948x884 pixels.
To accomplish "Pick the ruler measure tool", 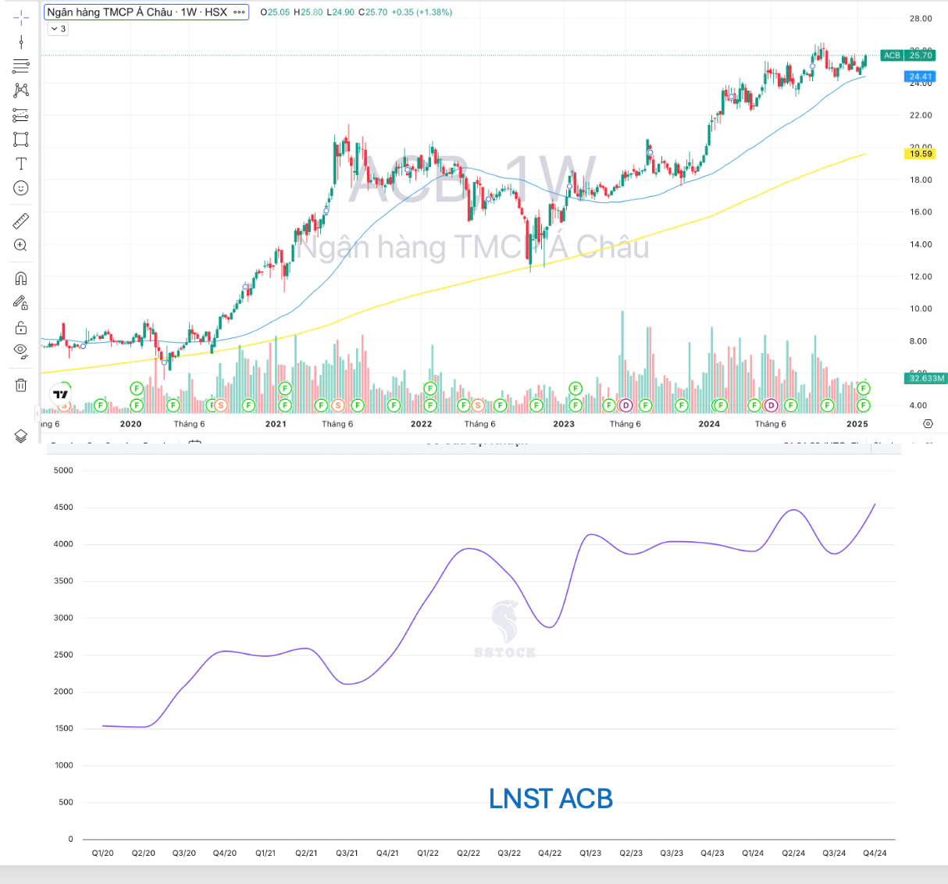I will tap(21, 221).
